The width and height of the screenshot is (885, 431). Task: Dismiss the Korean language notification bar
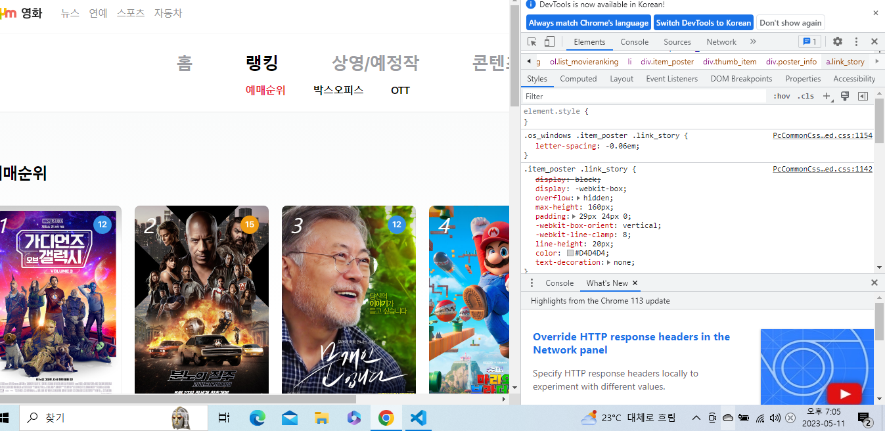point(876,12)
